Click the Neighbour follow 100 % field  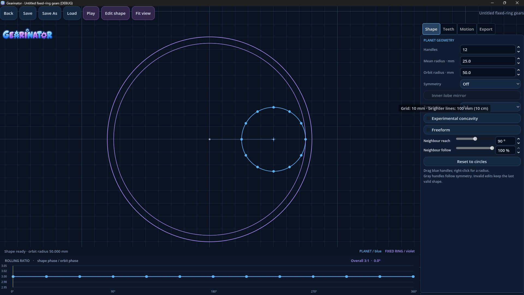tap(505, 151)
